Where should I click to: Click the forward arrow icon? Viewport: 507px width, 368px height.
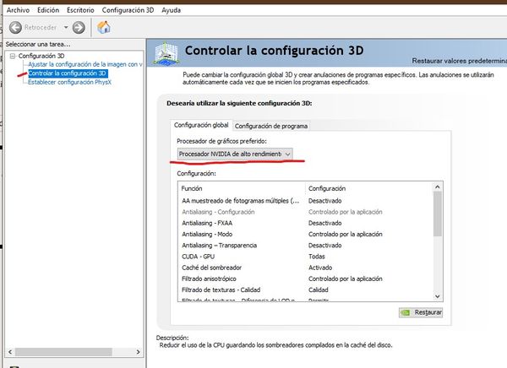(79, 28)
